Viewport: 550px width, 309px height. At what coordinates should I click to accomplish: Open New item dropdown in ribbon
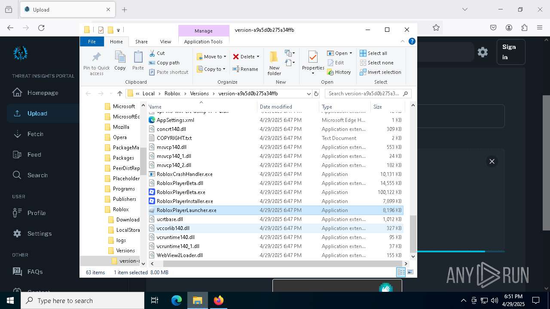(x=290, y=53)
